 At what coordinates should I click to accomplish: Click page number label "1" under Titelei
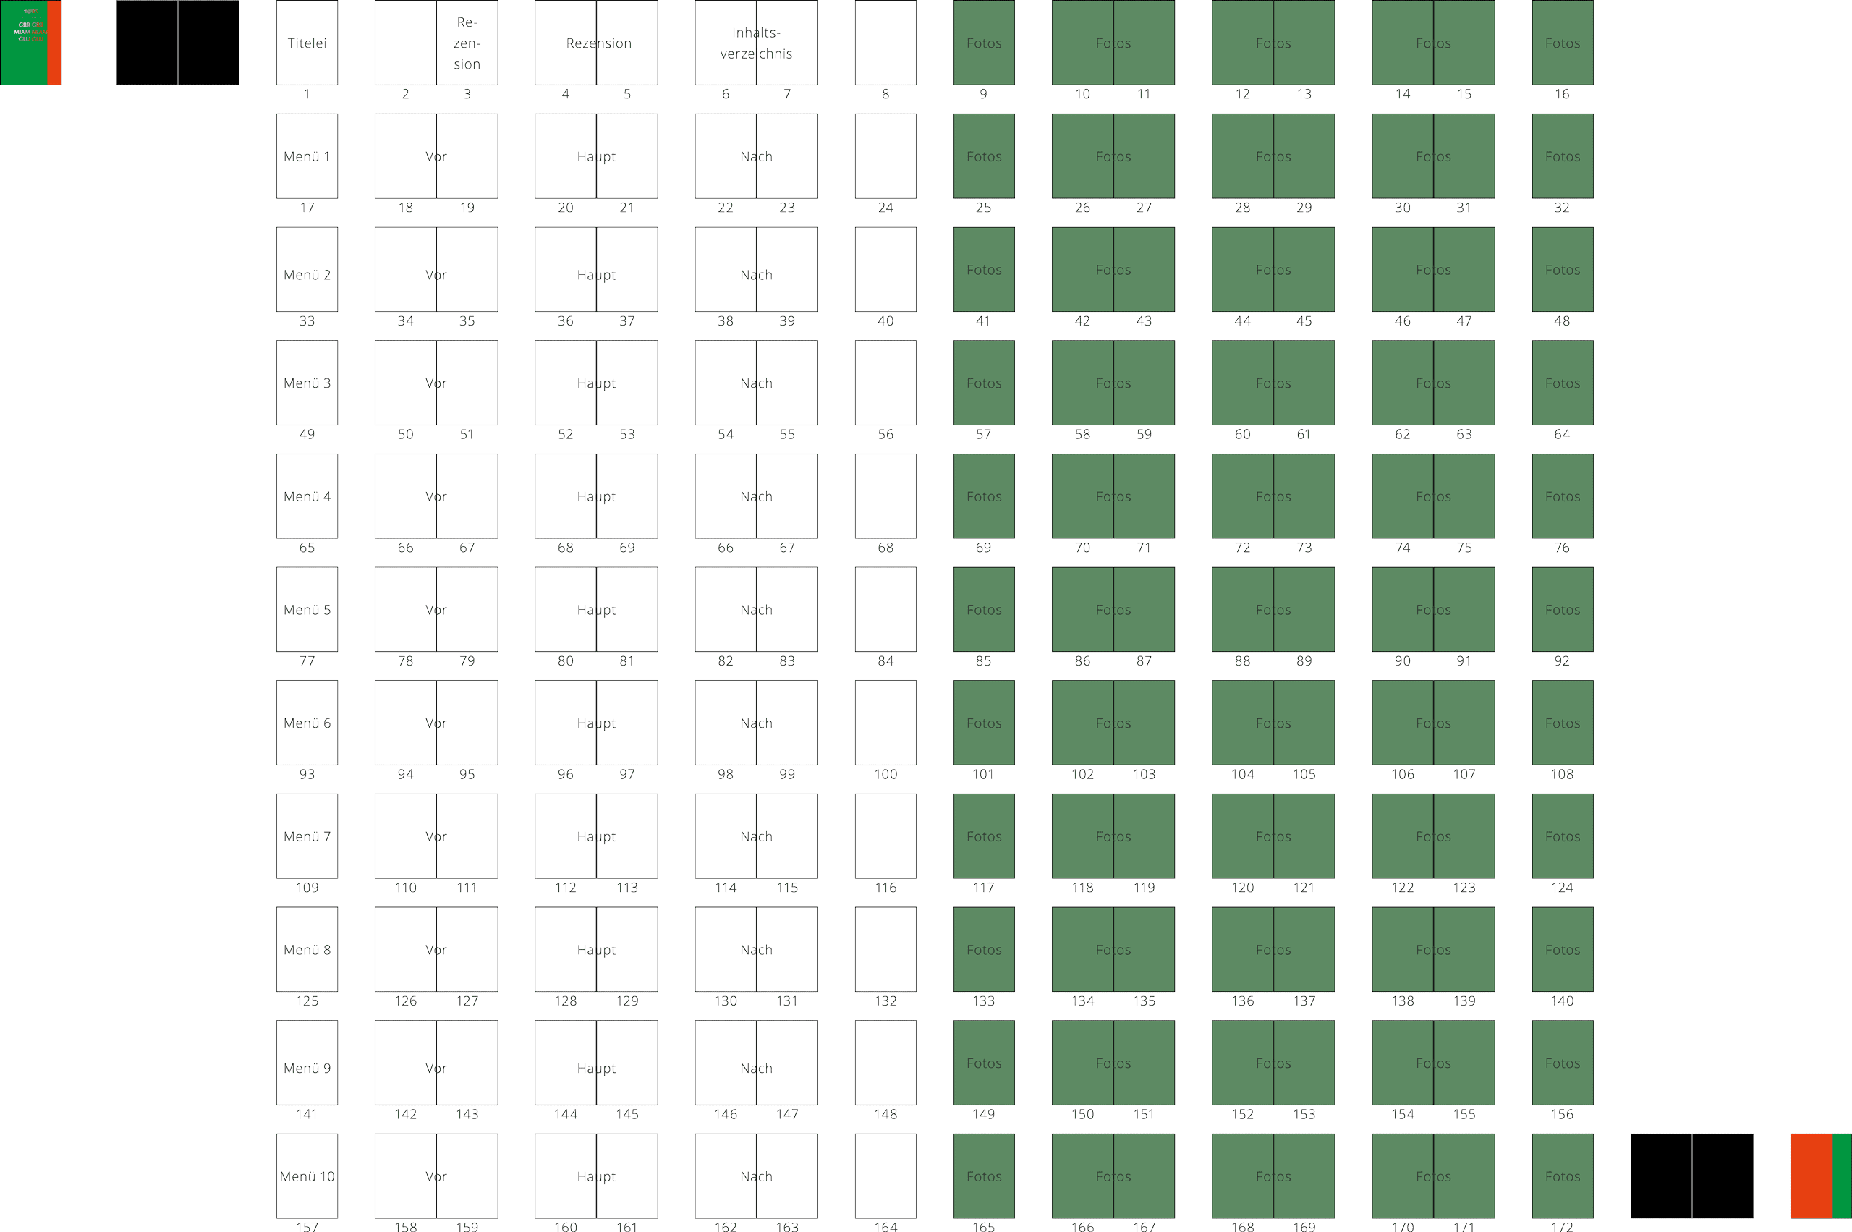coord(307,93)
